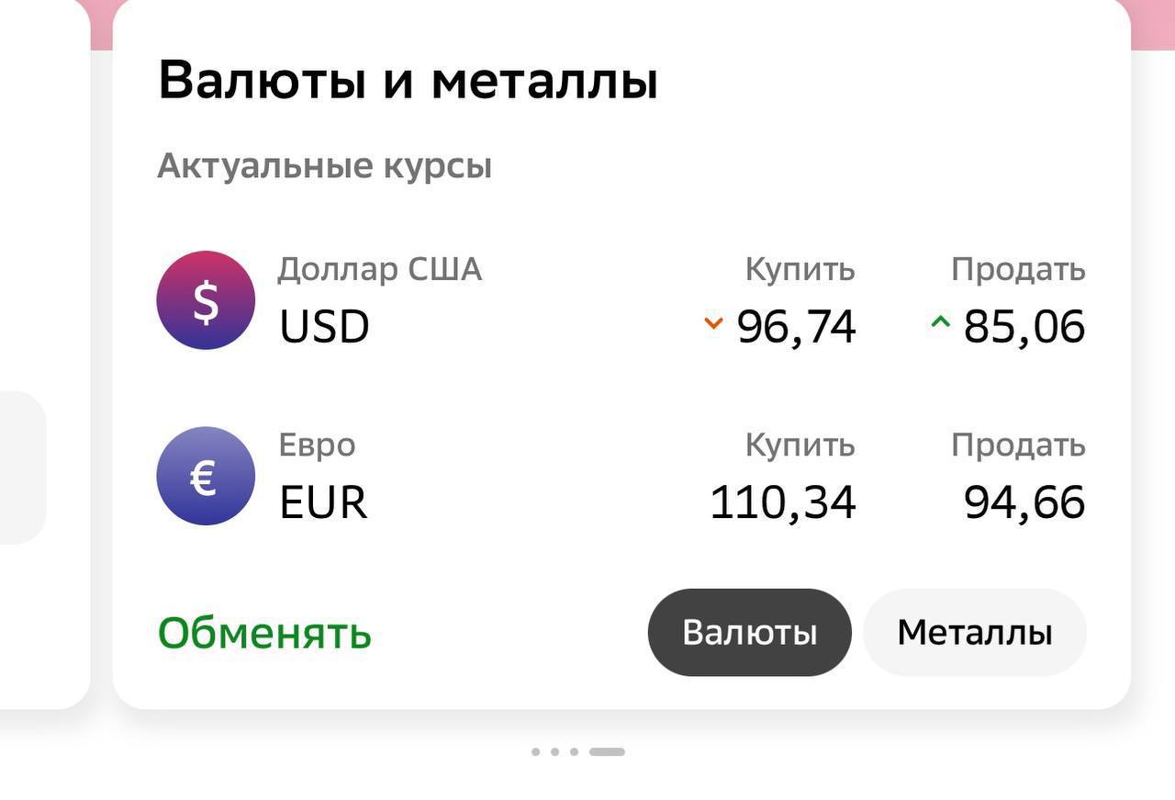
Task: Click the active carousel page indicator
Action: click(607, 751)
